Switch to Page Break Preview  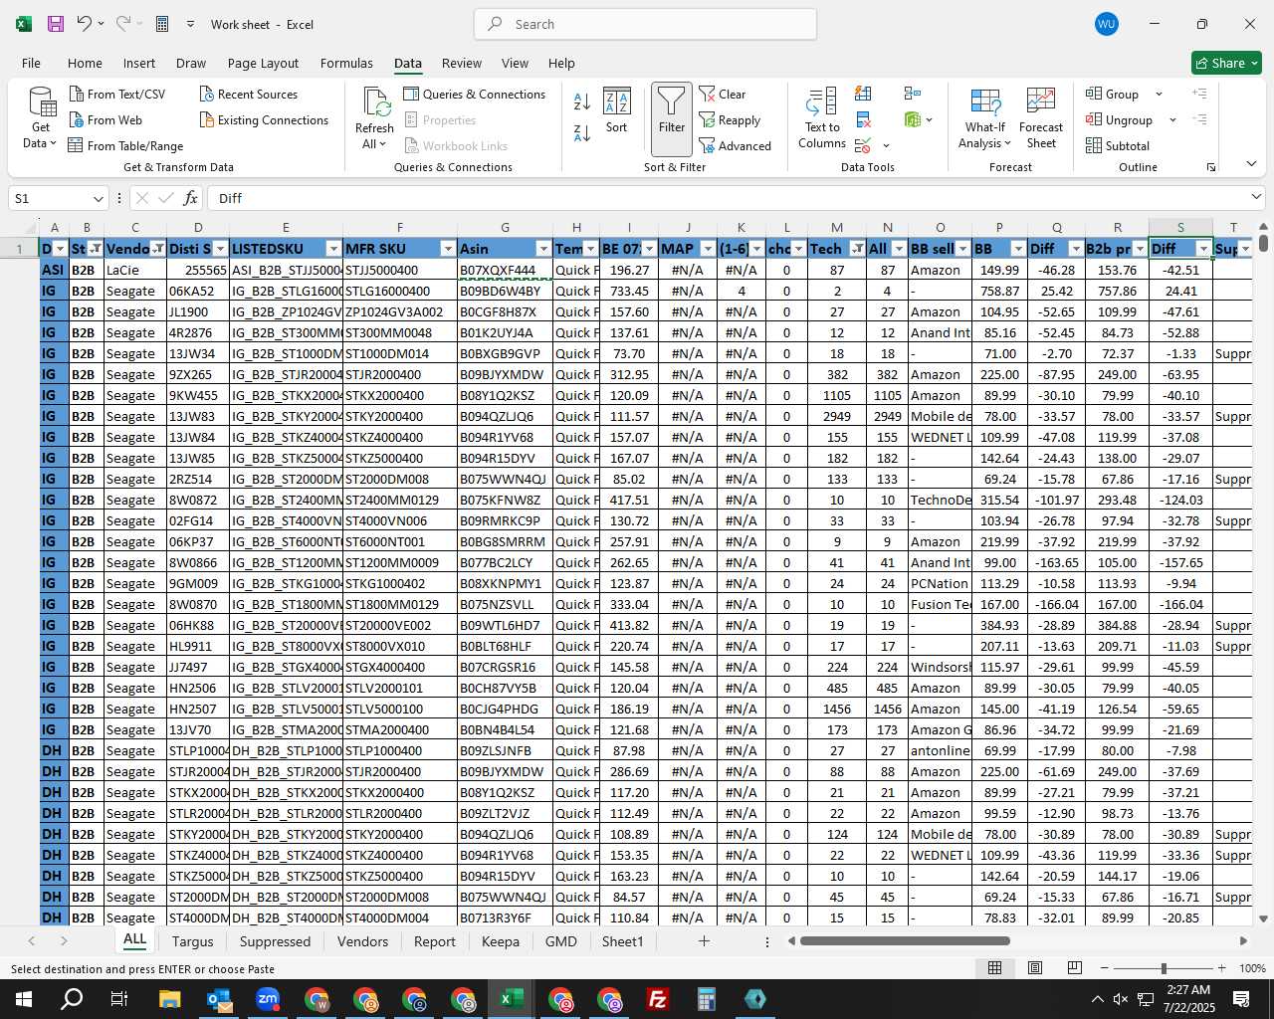click(1075, 968)
